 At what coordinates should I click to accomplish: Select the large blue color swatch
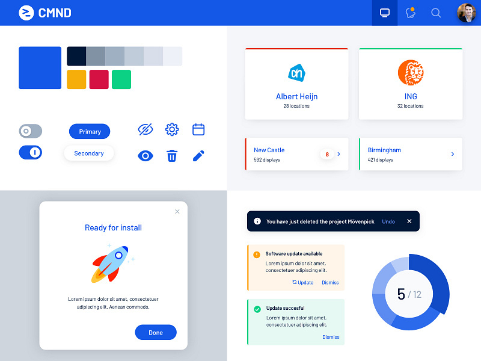click(x=40, y=67)
